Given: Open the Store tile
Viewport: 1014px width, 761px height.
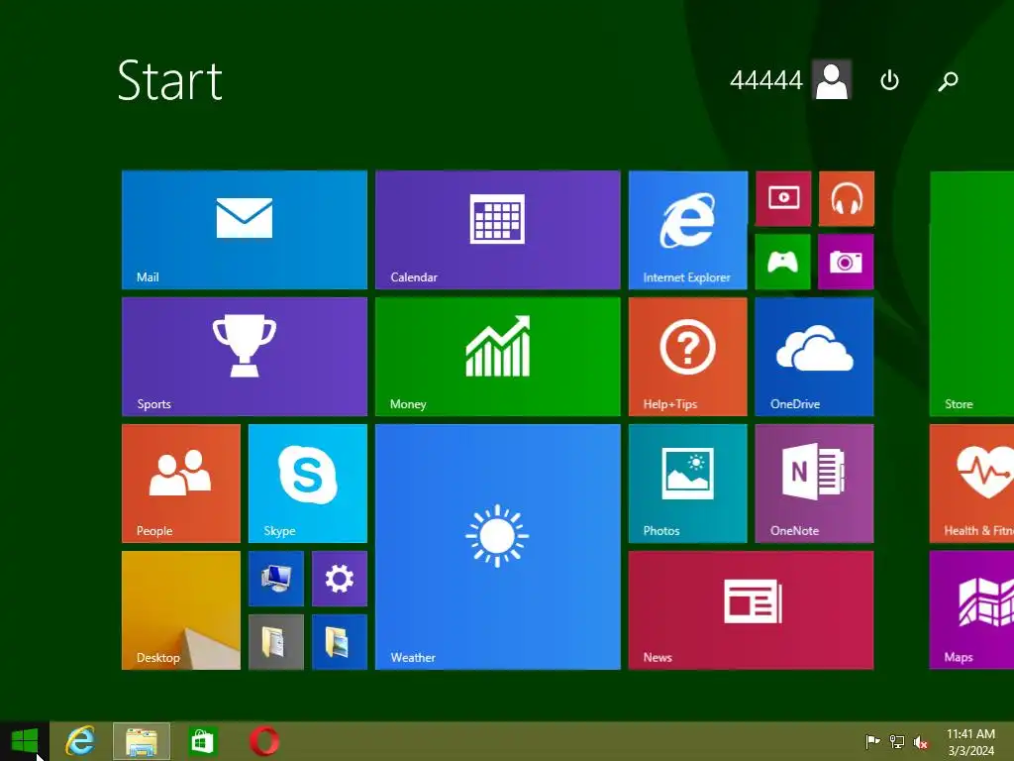Looking at the screenshot, I should (971, 293).
